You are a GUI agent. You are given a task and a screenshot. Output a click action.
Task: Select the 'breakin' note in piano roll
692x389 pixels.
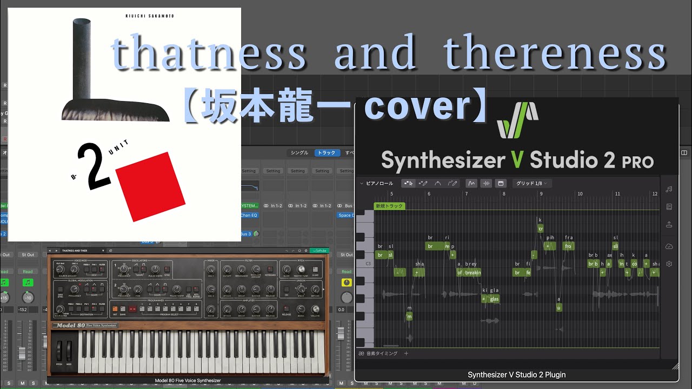473,272
